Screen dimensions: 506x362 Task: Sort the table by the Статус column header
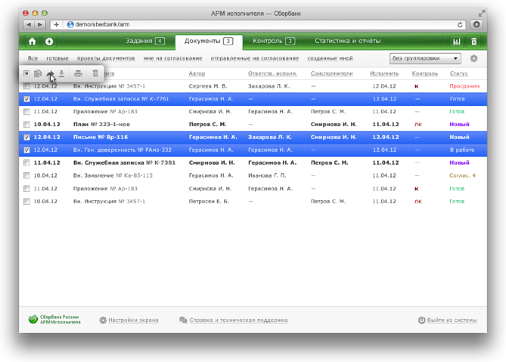(x=458, y=74)
